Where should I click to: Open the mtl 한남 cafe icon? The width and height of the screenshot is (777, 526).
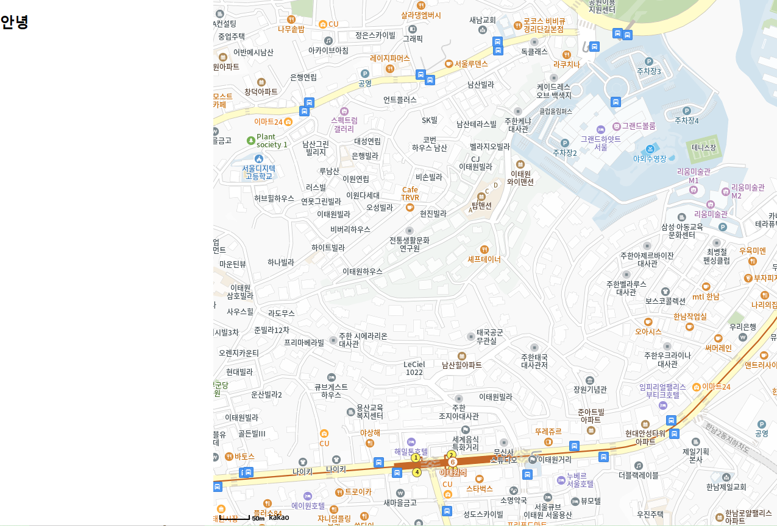pos(706,287)
